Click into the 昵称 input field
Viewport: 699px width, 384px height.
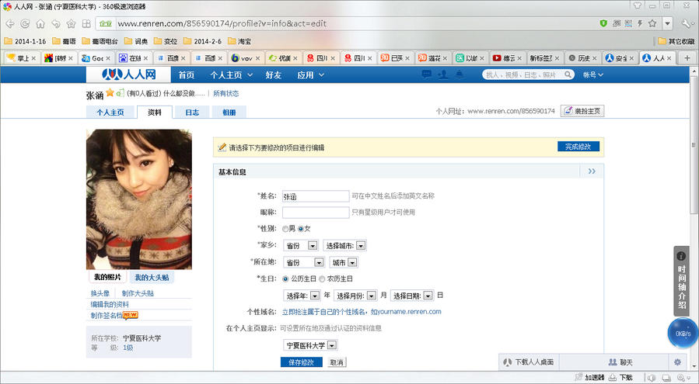pyautogui.click(x=316, y=213)
